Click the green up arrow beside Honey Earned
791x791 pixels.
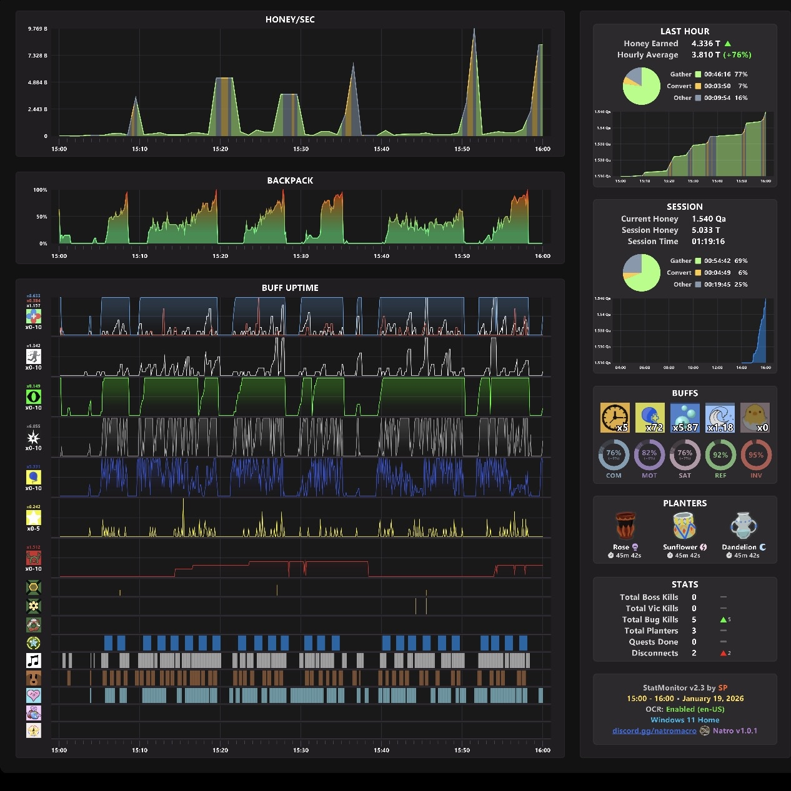728,44
